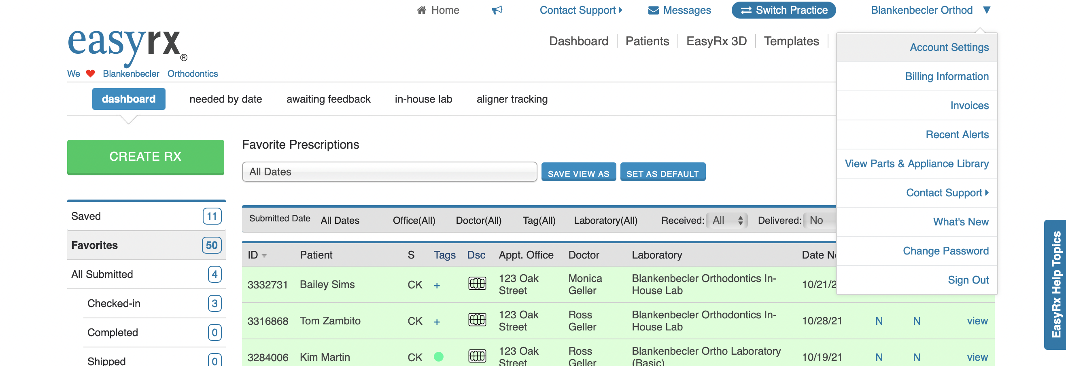Add a tag to Bailey Sims

(x=437, y=285)
